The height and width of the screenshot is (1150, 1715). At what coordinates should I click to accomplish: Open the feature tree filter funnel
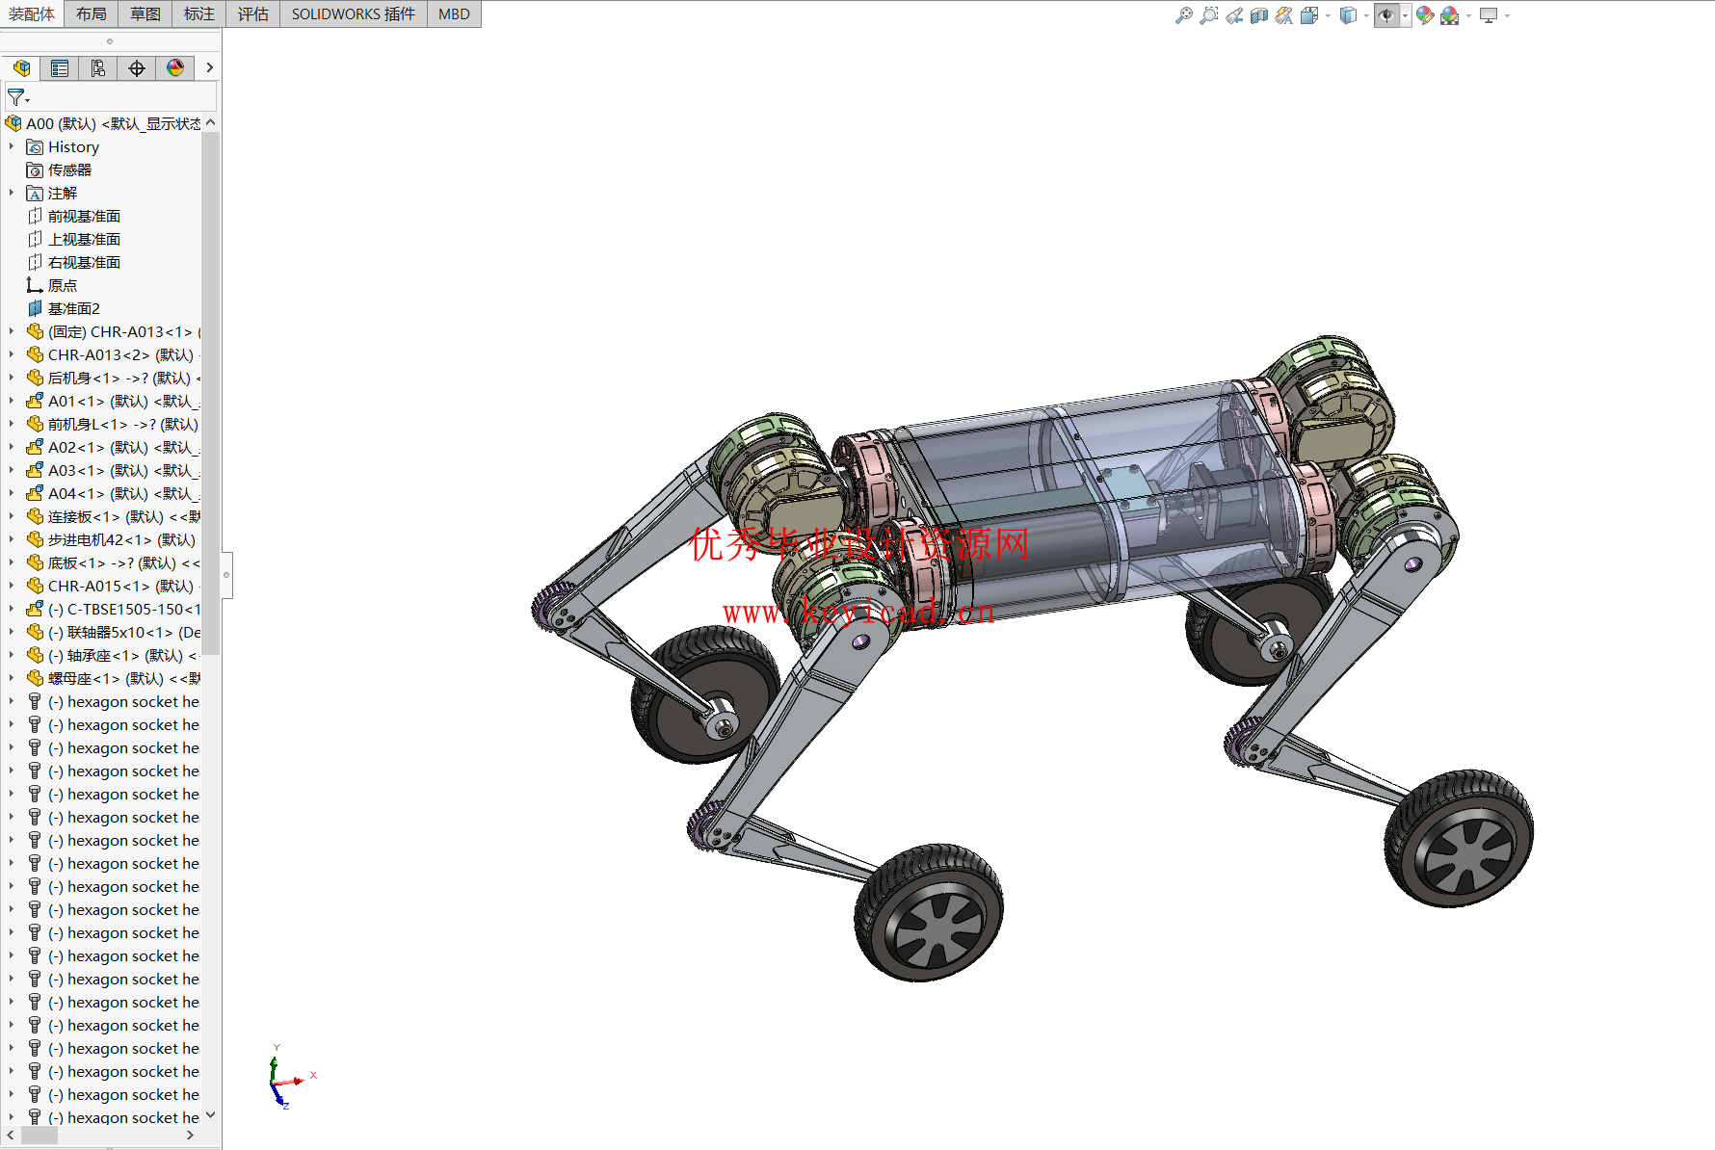click(x=18, y=97)
